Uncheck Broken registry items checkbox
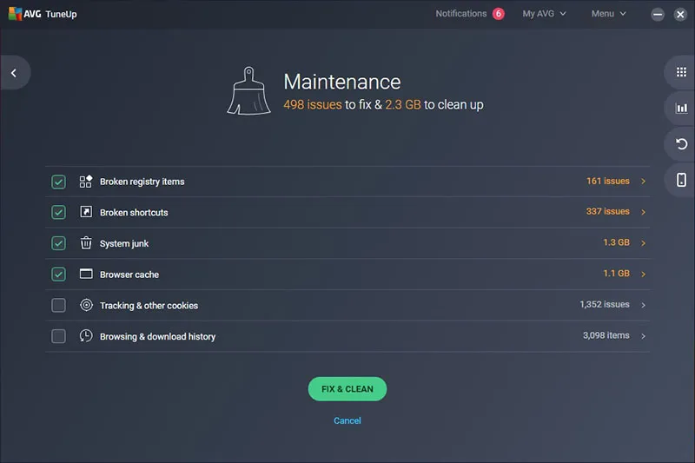Image resolution: width=695 pixels, height=463 pixels. click(x=58, y=182)
